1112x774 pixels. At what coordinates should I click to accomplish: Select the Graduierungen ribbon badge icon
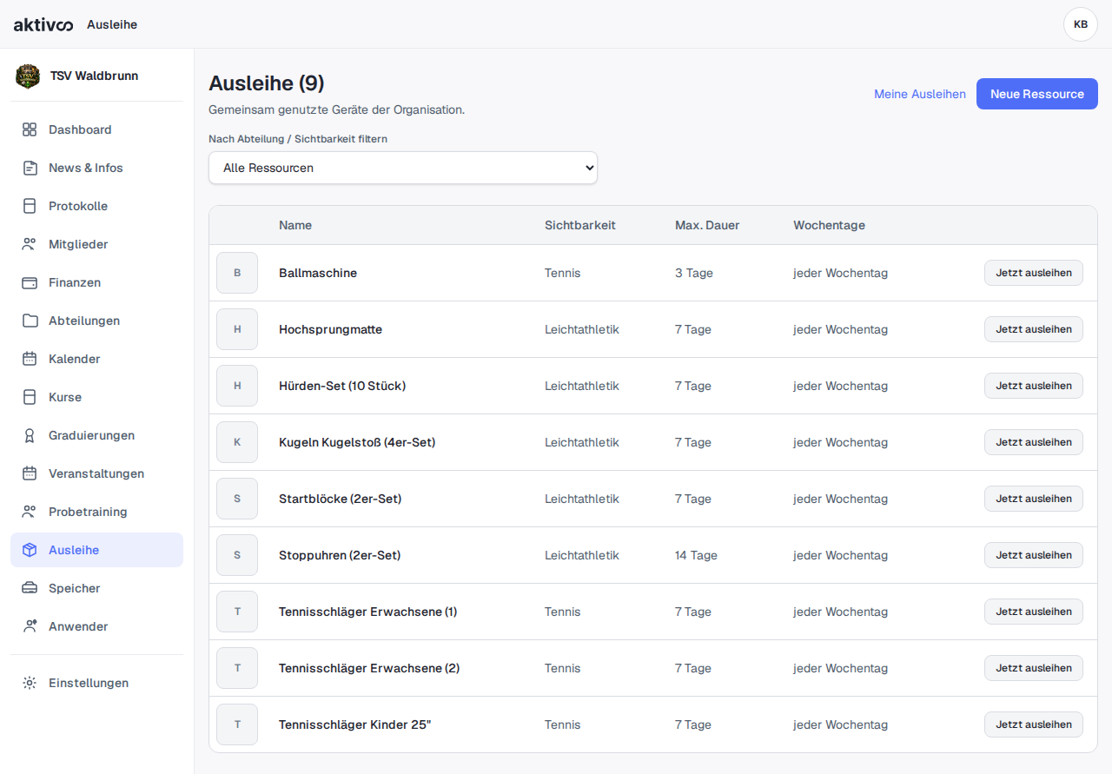tap(30, 435)
